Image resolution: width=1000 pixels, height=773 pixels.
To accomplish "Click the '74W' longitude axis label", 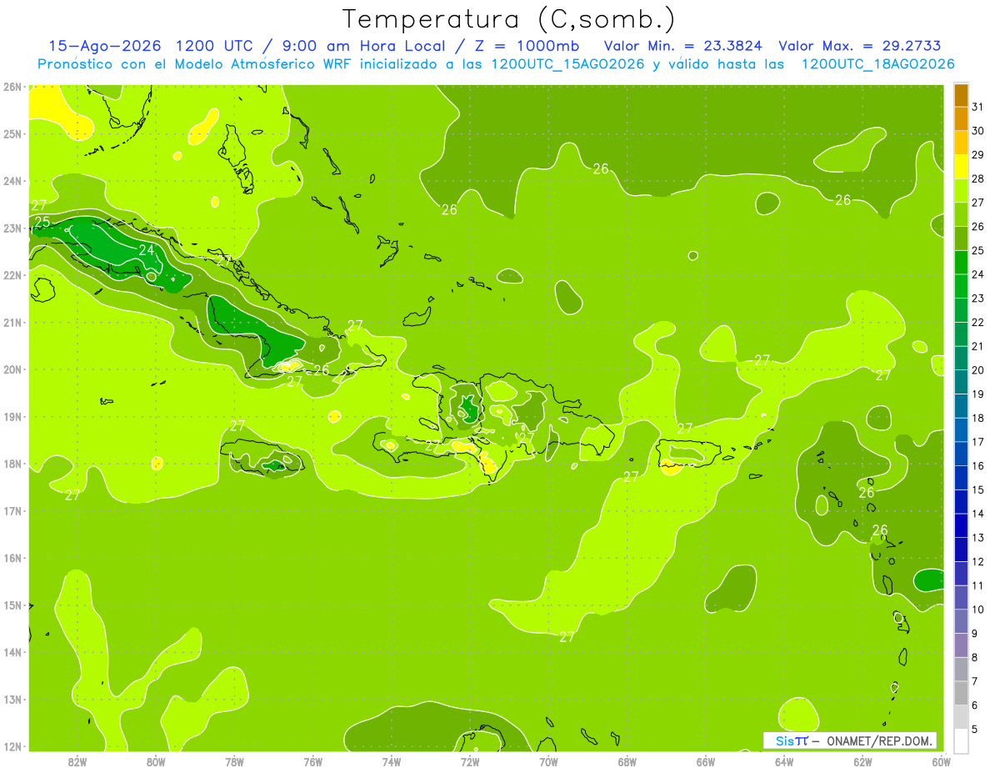I will [392, 762].
